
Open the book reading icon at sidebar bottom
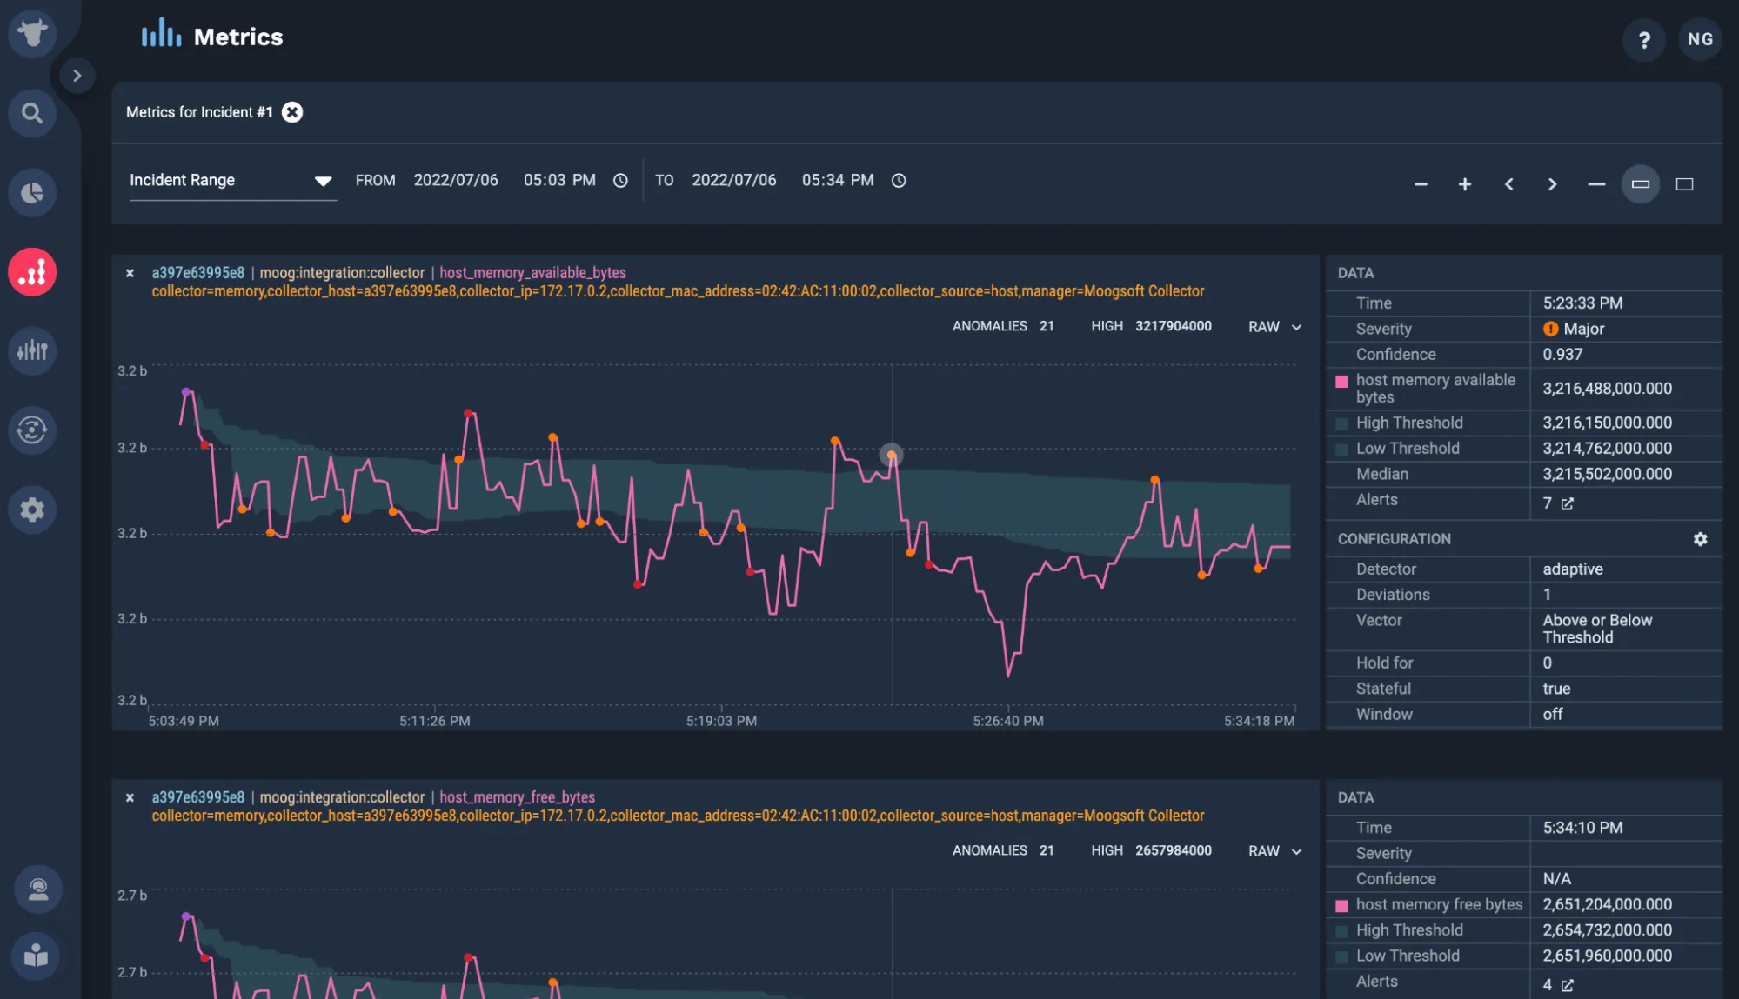[x=37, y=956]
